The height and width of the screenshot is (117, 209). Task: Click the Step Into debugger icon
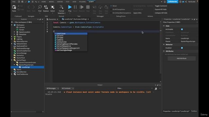click(94, 7)
